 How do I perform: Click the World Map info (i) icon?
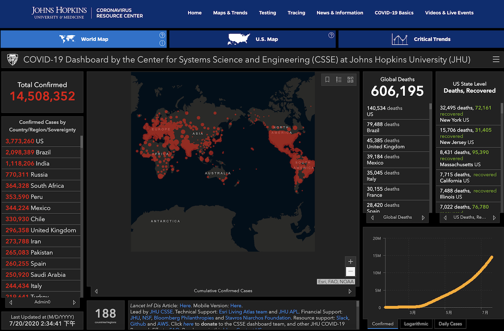[162, 43]
